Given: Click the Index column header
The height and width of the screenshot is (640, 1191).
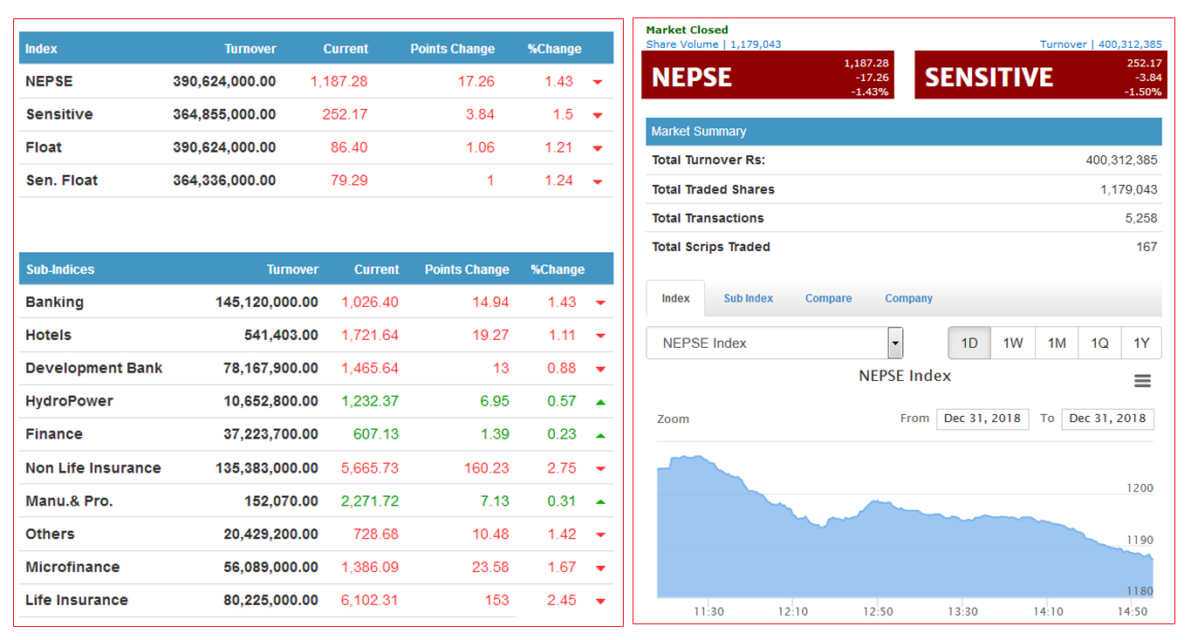Looking at the screenshot, I should [41, 49].
